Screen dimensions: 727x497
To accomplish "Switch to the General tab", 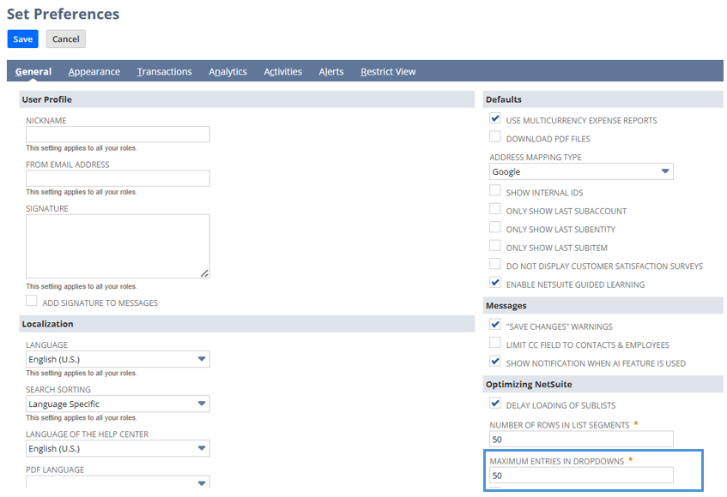I will [x=33, y=72].
